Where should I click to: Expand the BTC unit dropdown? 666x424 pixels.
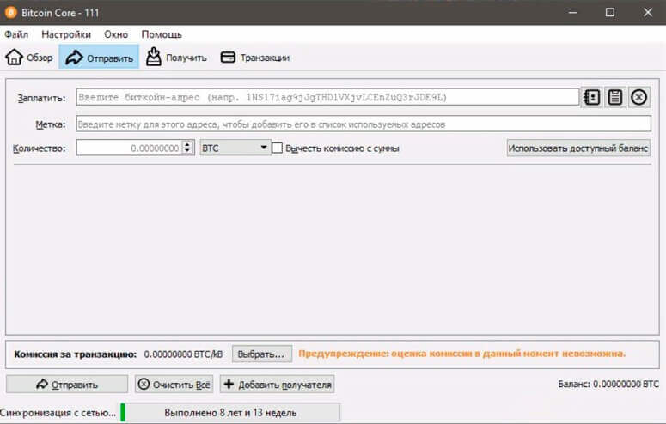235,148
